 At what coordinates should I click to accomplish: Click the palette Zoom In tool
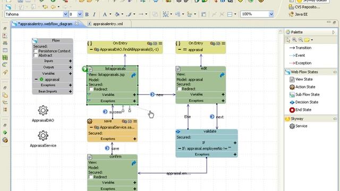(x=294, y=40)
